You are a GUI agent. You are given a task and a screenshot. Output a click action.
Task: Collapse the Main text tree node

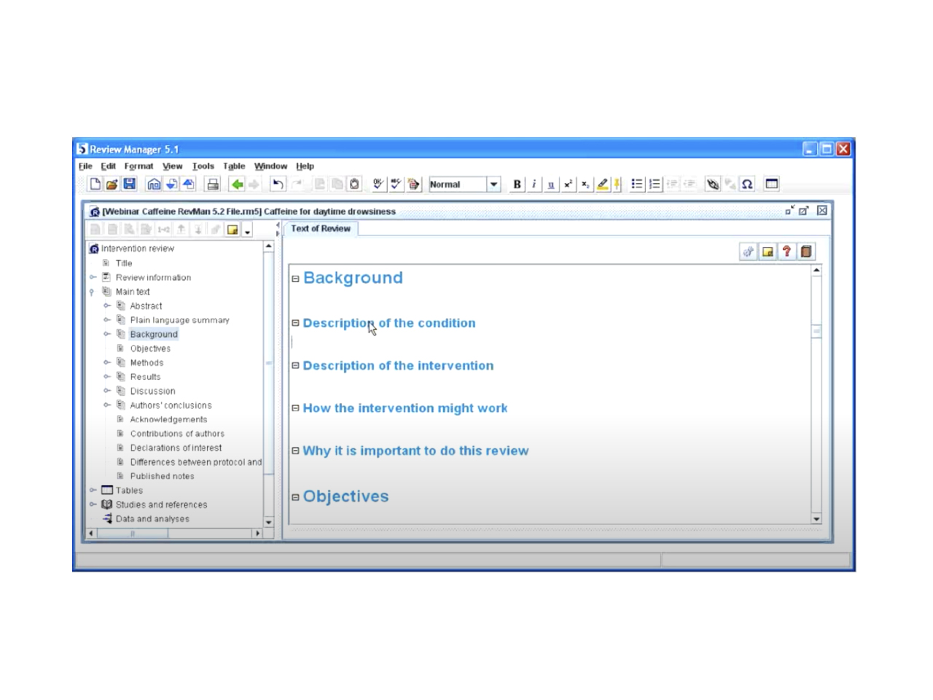[x=92, y=292]
